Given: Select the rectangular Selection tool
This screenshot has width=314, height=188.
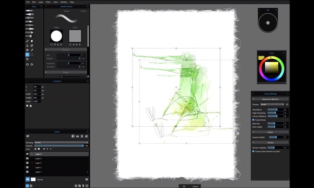Looking at the screenshot, I should pyautogui.click(x=31, y=54).
